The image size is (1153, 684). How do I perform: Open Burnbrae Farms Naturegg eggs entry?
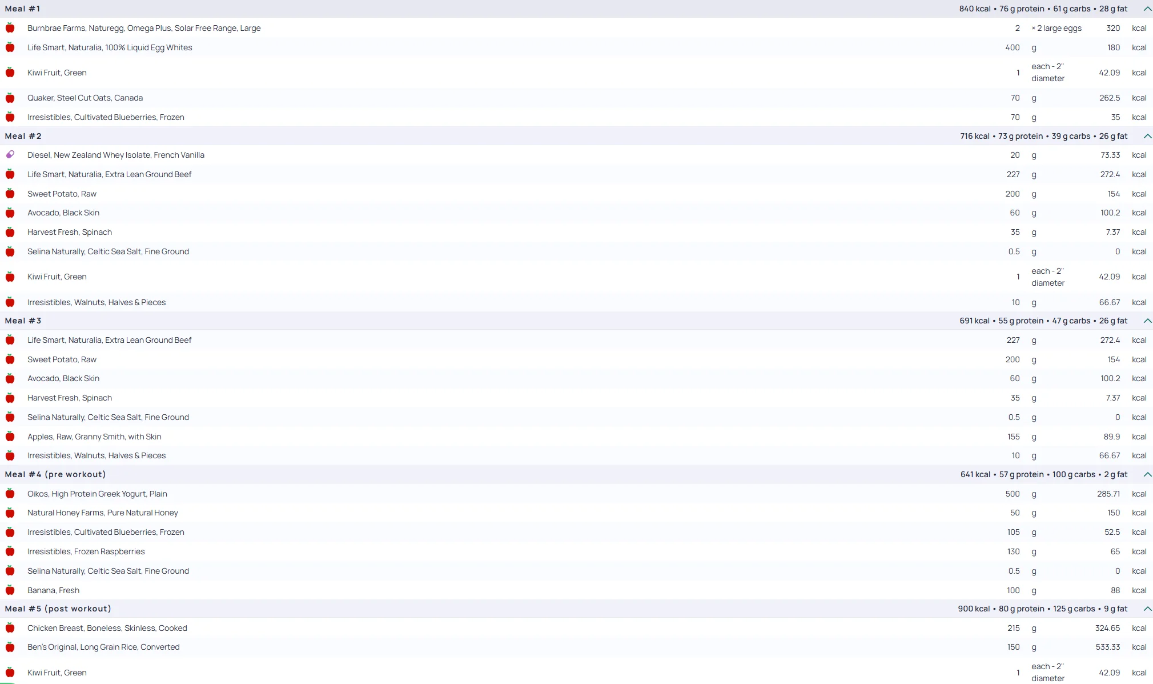(144, 28)
